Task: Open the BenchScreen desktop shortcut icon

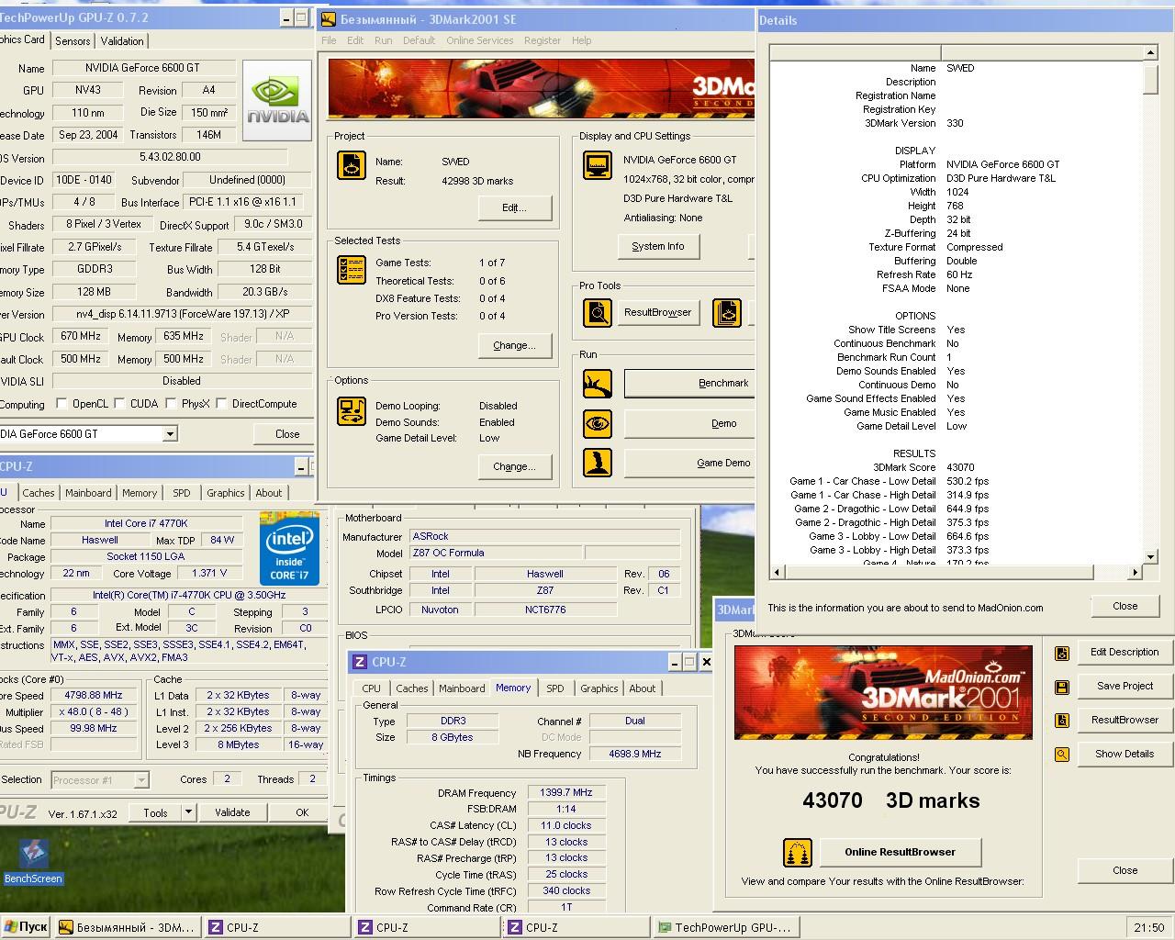Action: 33,861
